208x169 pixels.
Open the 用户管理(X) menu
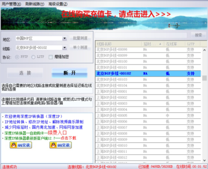pos(11,4)
